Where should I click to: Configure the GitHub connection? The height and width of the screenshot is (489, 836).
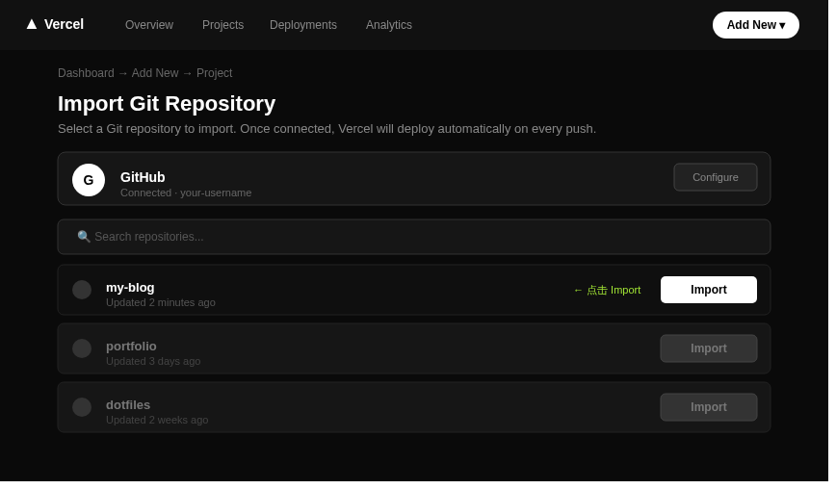coord(715,177)
